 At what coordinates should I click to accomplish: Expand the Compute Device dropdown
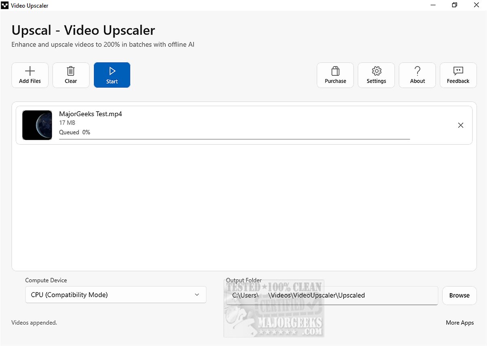116,295
